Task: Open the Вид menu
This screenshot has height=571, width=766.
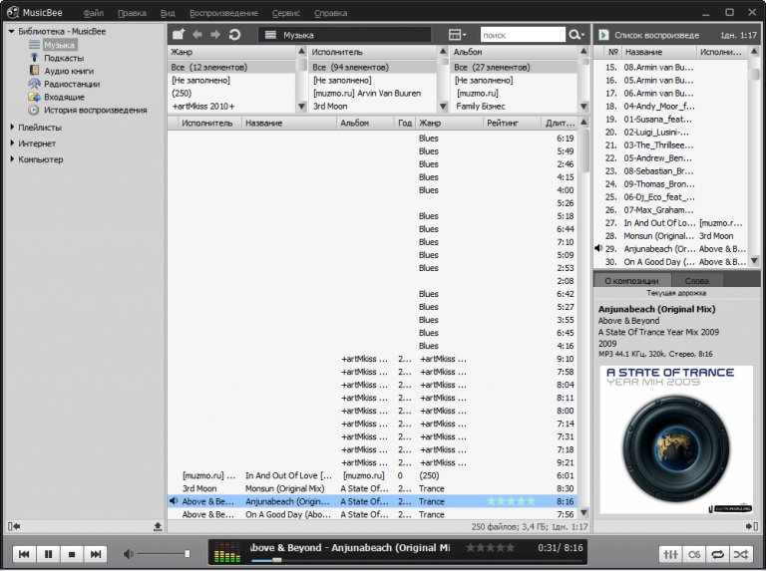Action: click(168, 13)
